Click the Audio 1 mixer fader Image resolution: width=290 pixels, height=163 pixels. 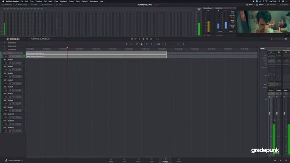269,113
